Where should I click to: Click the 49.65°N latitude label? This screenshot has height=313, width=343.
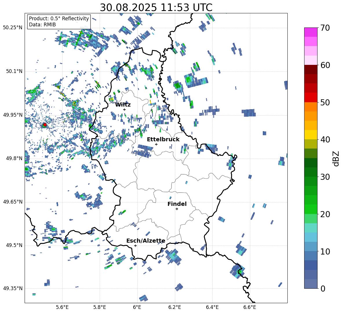(x=13, y=202)
